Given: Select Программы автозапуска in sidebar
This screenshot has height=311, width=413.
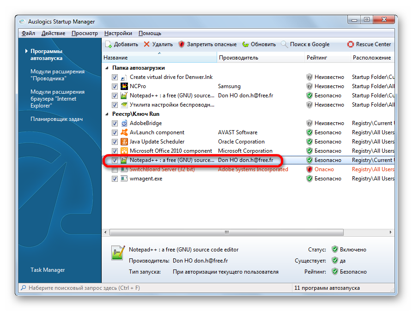Looking at the screenshot, I should point(46,54).
